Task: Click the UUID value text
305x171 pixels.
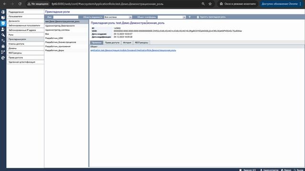Action: [178, 31]
